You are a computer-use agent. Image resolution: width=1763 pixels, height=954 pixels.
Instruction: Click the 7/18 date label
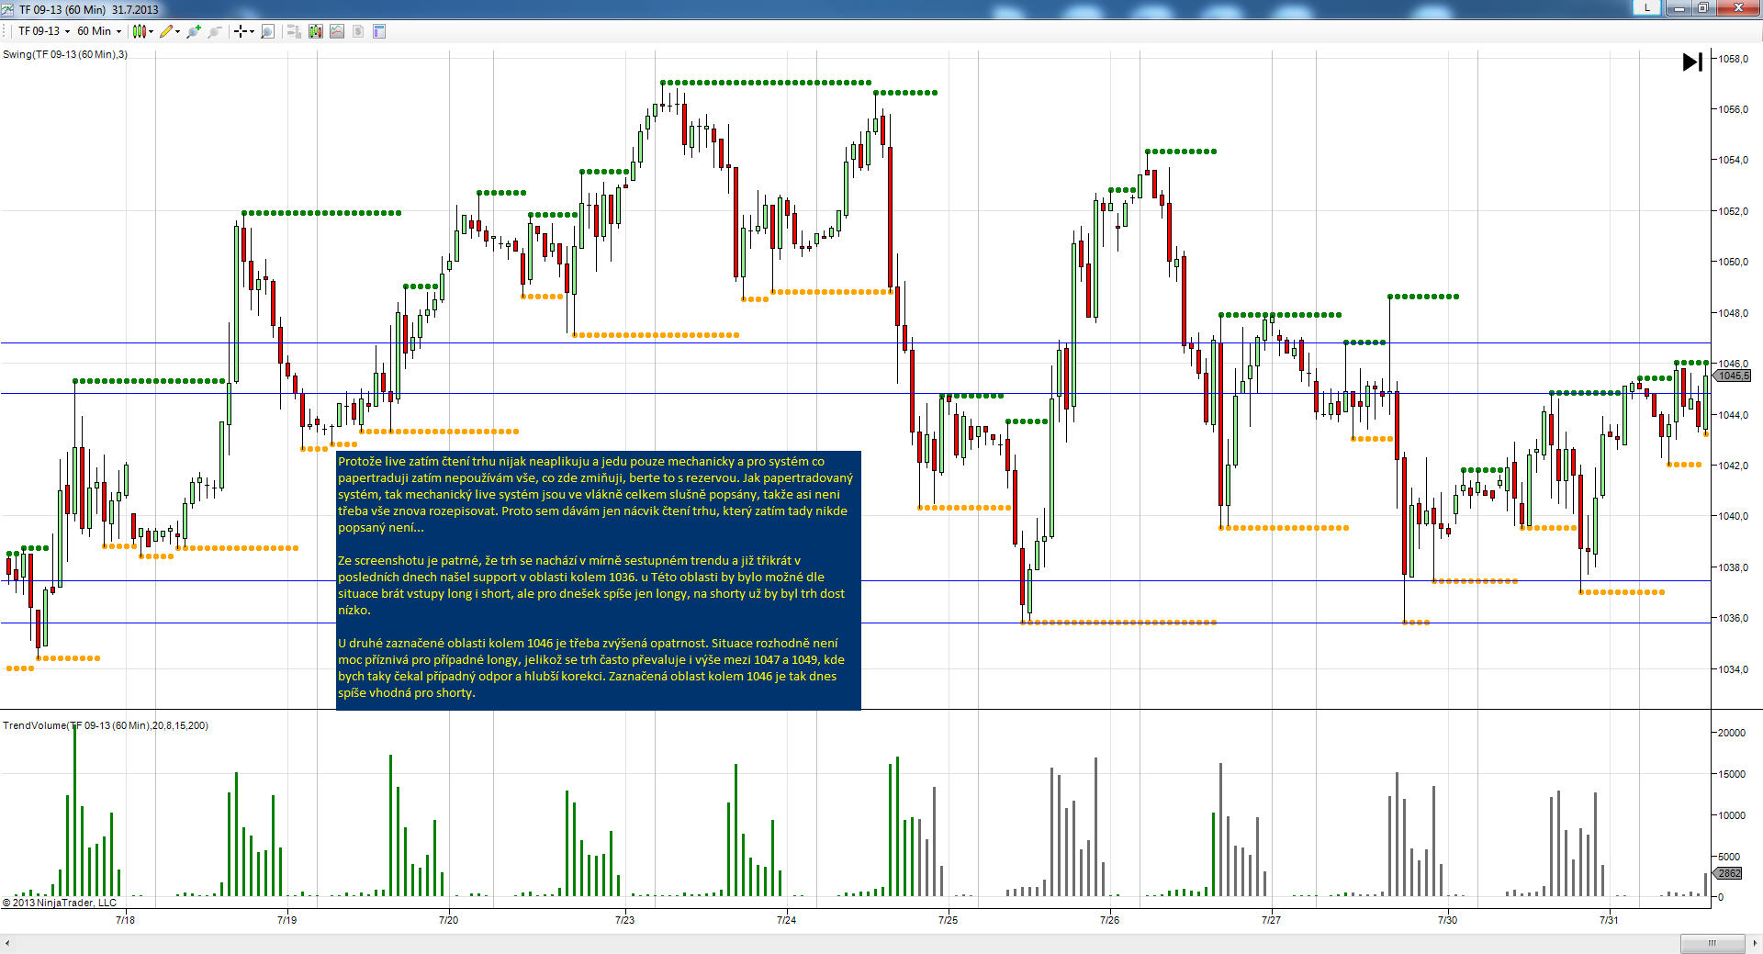click(125, 919)
